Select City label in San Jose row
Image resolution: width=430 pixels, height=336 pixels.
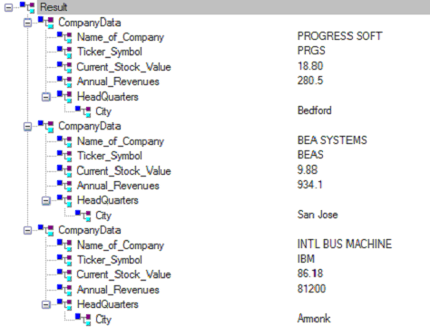click(x=103, y=216)
